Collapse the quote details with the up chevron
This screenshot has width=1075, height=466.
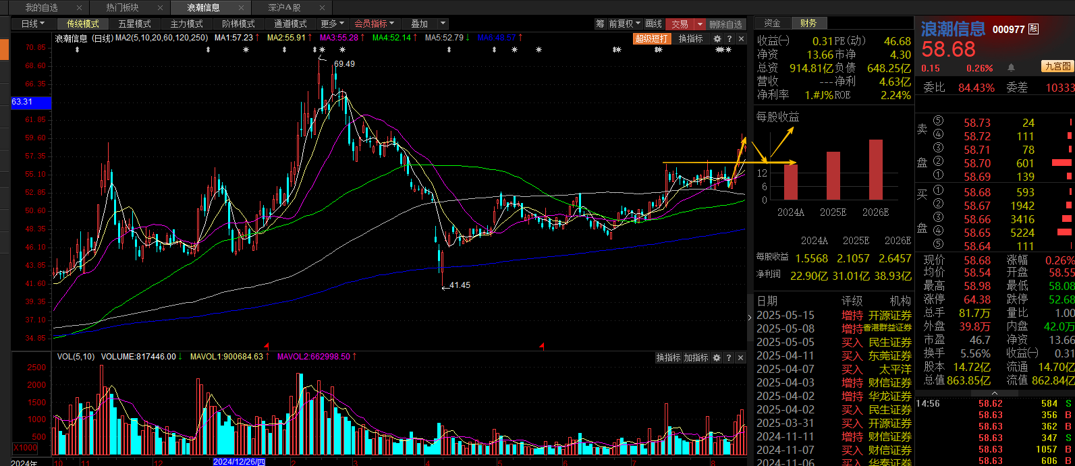[x=995, y=392]
